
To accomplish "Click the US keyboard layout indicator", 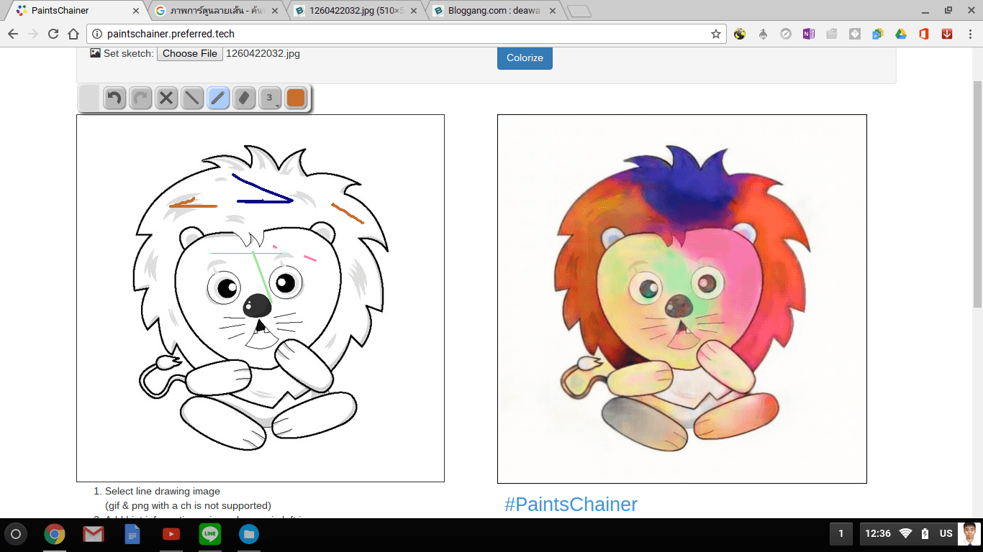I will 946,533.
